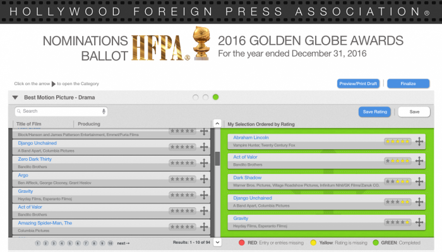Click move icon for Block/Hanson entry at top
This screenshot has height=252, width=442.
coord(204,131)
